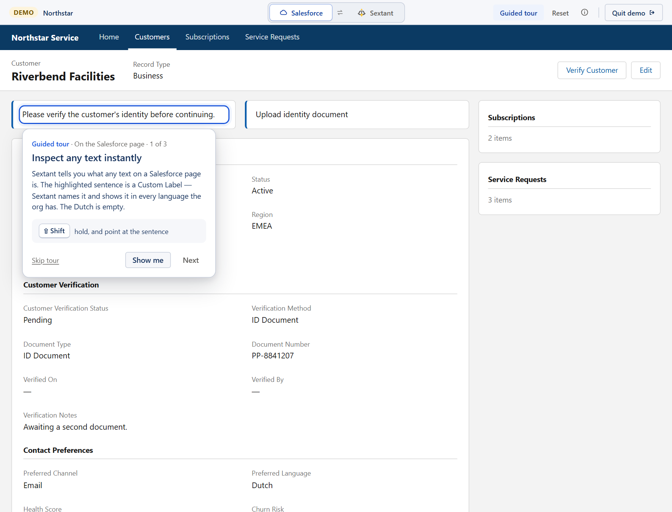Click the '2 items' text

[x=500, y=138]
